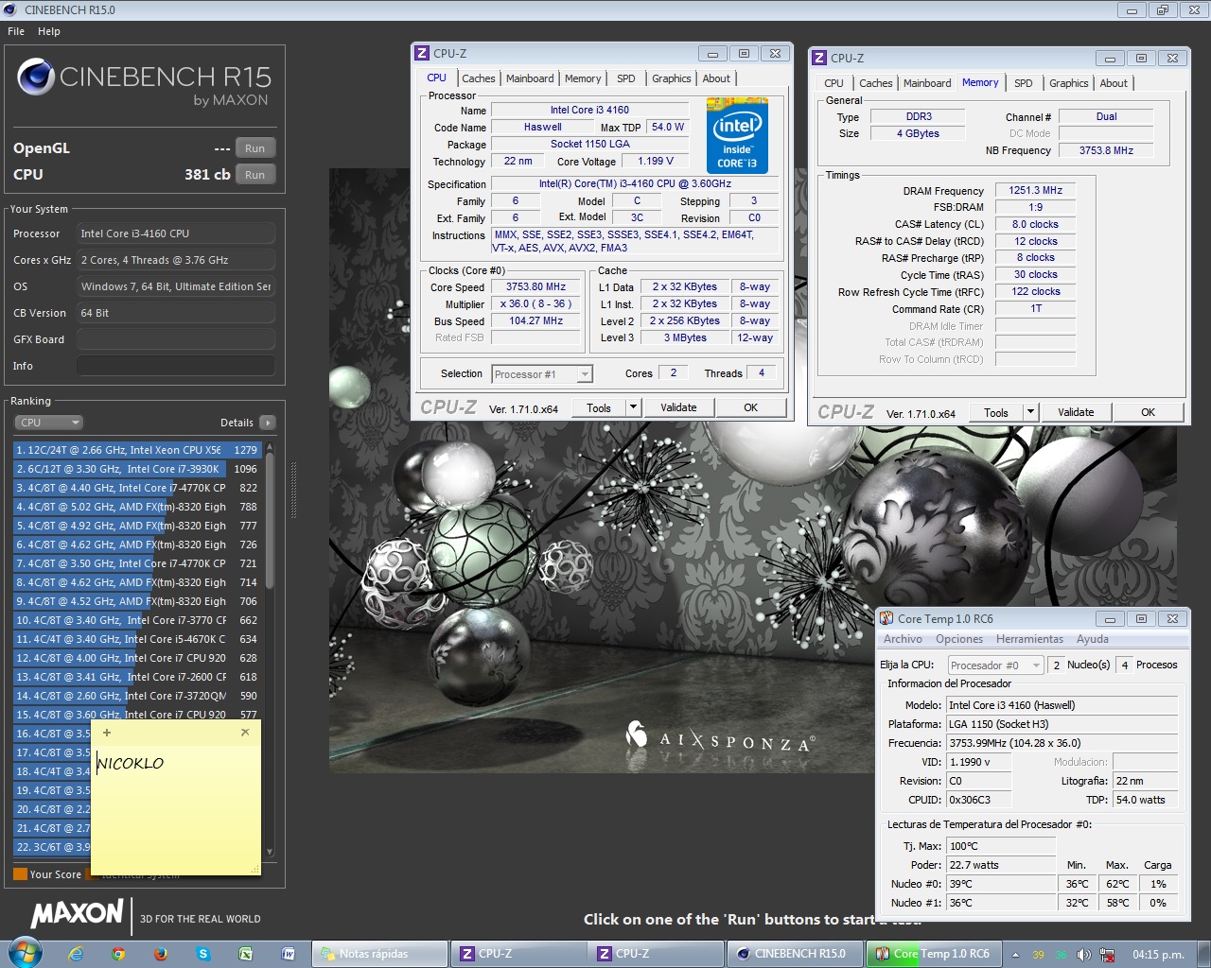
Task: Open Excel from taskbar
Action: pos(246,954)
